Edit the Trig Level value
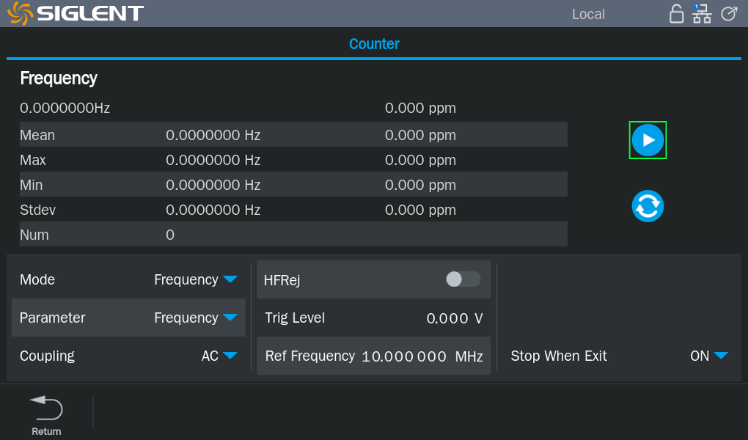 (x=454, y=318)
